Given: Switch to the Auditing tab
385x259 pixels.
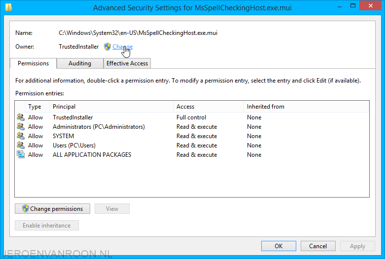Looking at the screenshot, I should 80,63.
